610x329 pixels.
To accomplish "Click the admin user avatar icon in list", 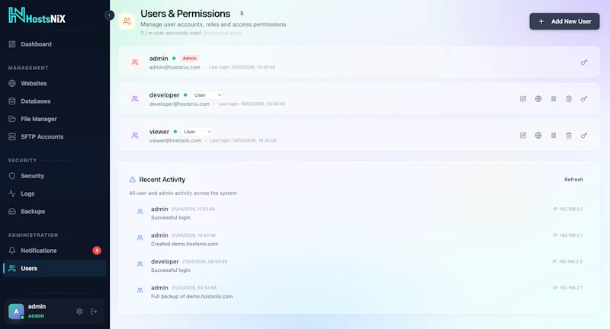I will (x=135, y=62).
